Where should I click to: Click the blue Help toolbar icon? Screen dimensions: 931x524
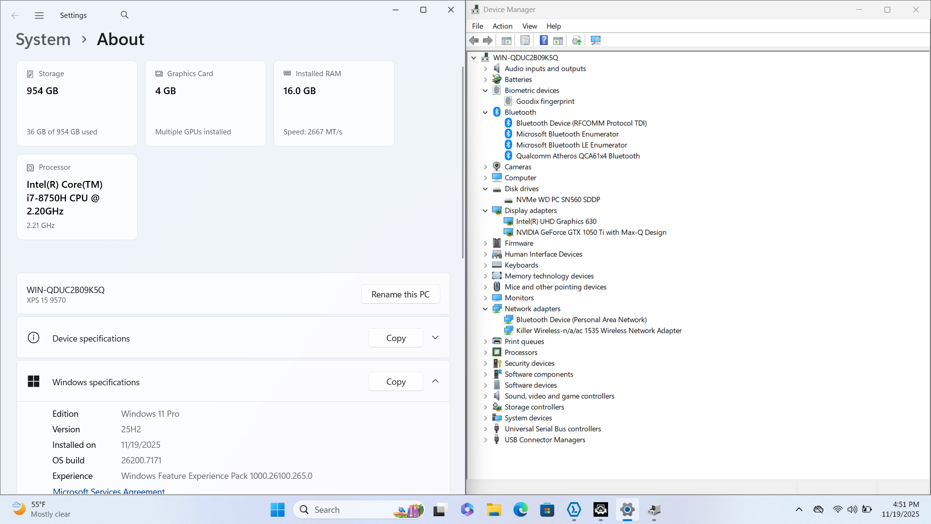[x=544, y=41]
